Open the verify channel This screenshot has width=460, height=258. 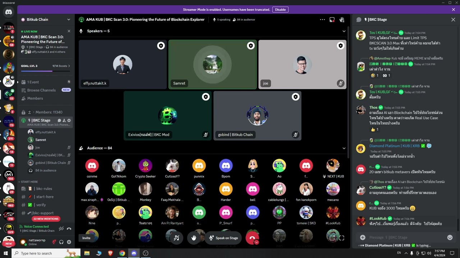pyautogui.click(x=46, y=205)
